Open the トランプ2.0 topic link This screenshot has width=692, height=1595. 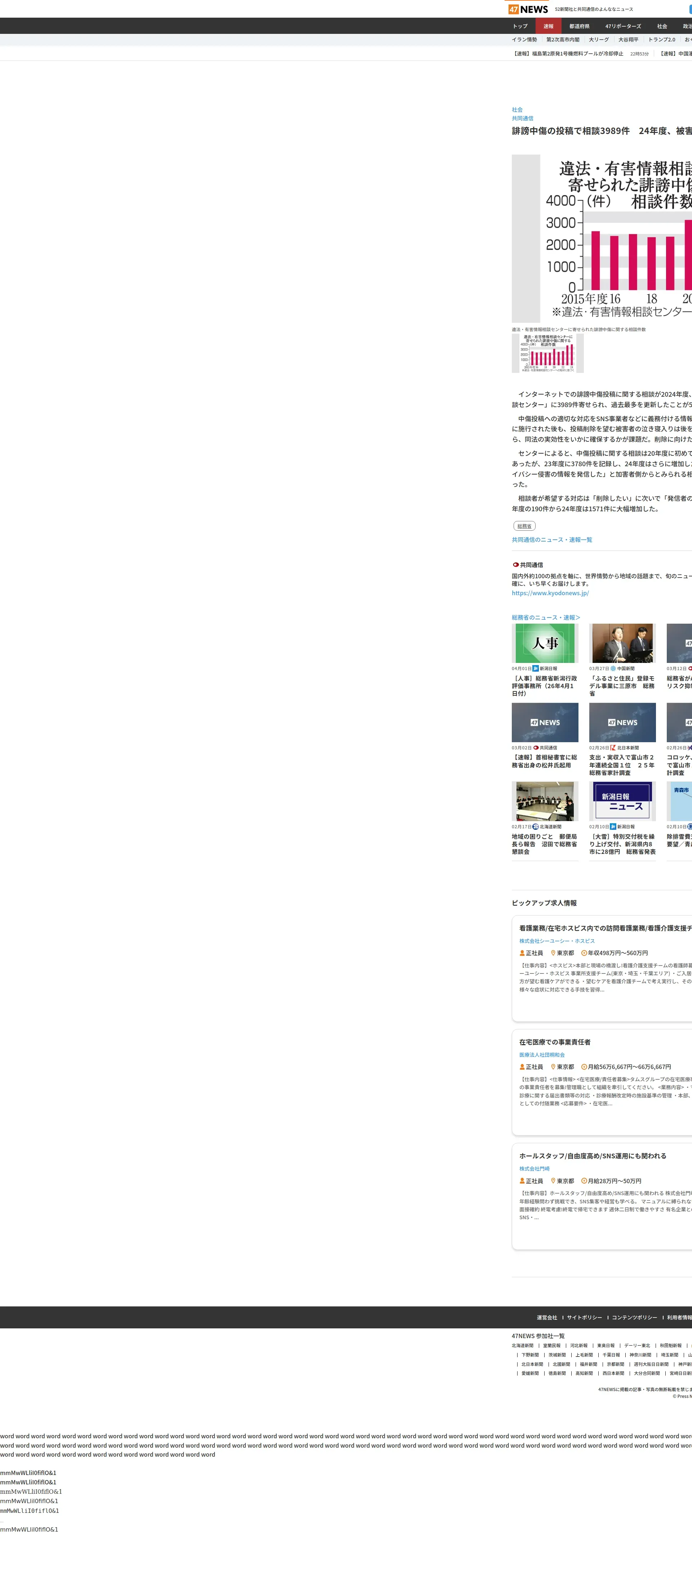pyautogui.click(x=662, y=40)
